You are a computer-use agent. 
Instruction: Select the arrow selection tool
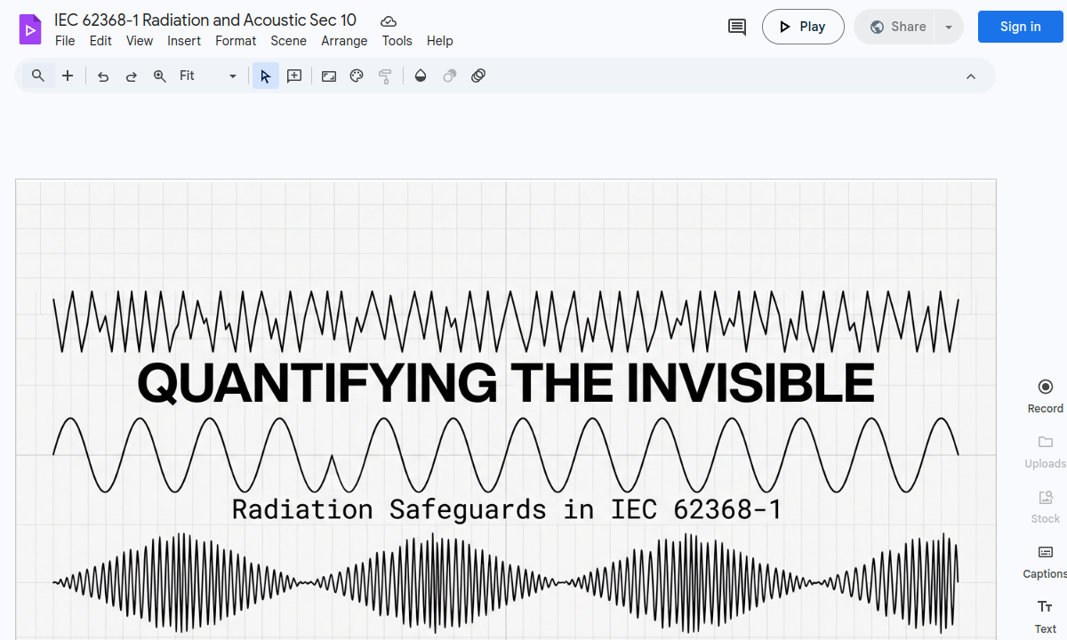(x=265, y=76)
